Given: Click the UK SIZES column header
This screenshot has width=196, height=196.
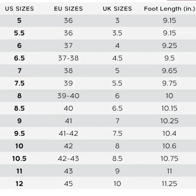Looking at the screenshot, I should coord(117,9).
